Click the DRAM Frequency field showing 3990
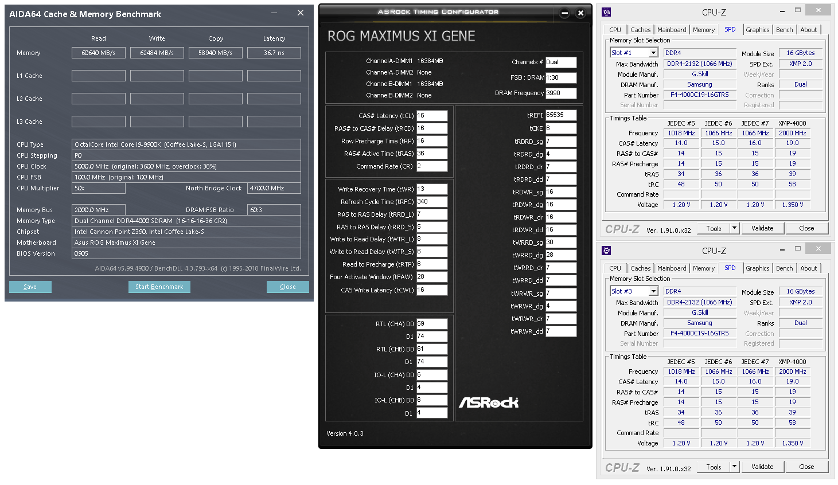The width and height of the screenshot is (838, 485). click(x=560, y=93)
